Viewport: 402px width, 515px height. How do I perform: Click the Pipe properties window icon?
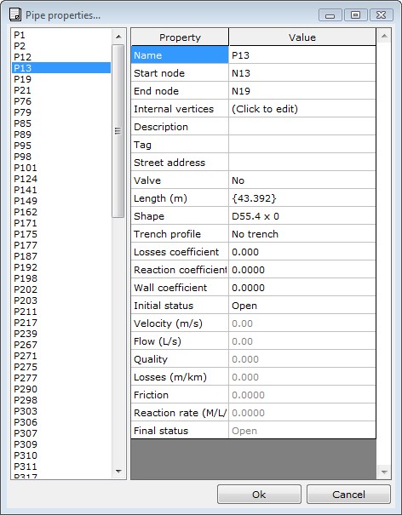pyautogui.click(x=15, y=14)
